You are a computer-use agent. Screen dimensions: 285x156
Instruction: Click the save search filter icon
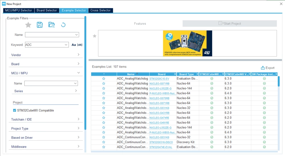pos(40,25)
